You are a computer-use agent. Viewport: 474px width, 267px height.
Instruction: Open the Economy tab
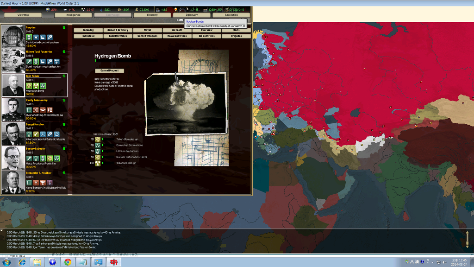click(x=152, y=15)
